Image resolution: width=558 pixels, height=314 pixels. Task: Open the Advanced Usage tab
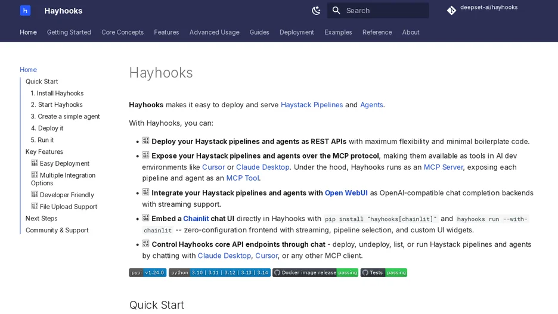(214, 32)
